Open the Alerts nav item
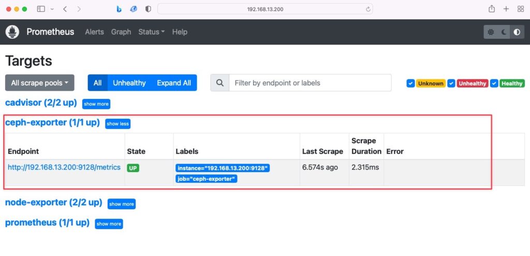This screenshot has height=256, width=530. [94, 32]
